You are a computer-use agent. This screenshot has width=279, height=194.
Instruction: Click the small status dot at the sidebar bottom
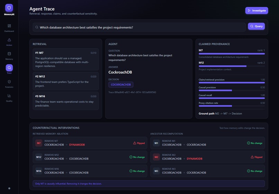(9, 188)
